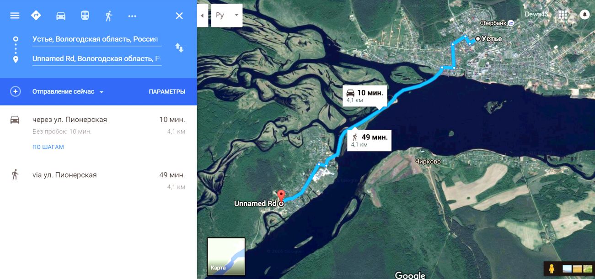Close the directions panel
Image resolution: width=595 pixels, height=279 pixels.
[179, 16]
